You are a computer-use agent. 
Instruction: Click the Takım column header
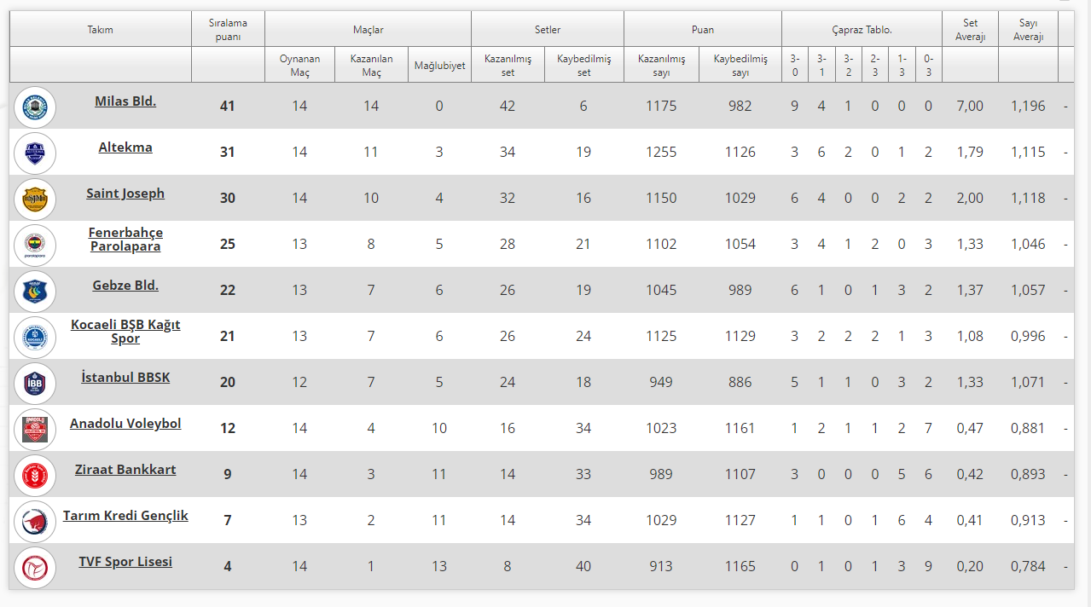(x=100, y=30)
